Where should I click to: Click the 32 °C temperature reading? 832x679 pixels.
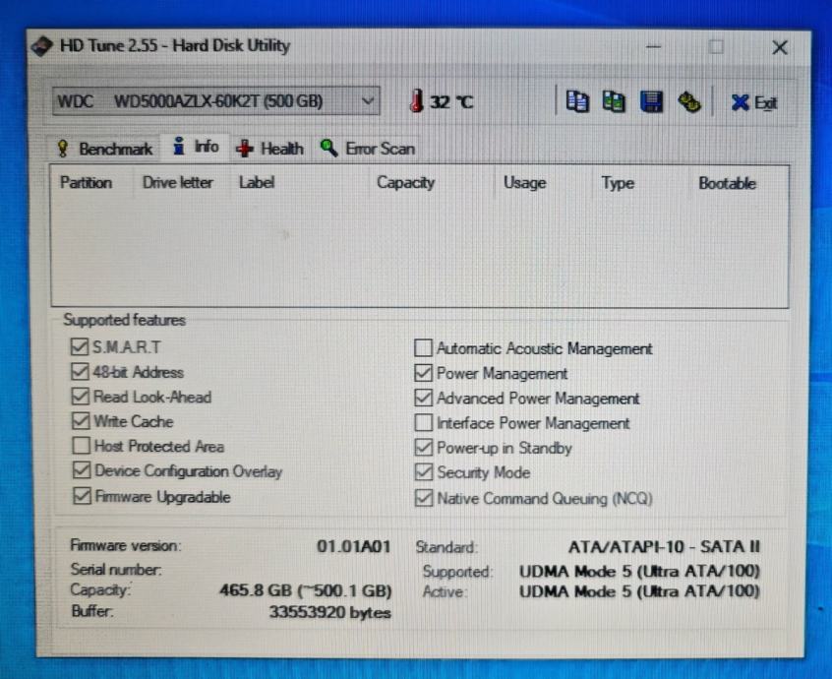point(451,101)
